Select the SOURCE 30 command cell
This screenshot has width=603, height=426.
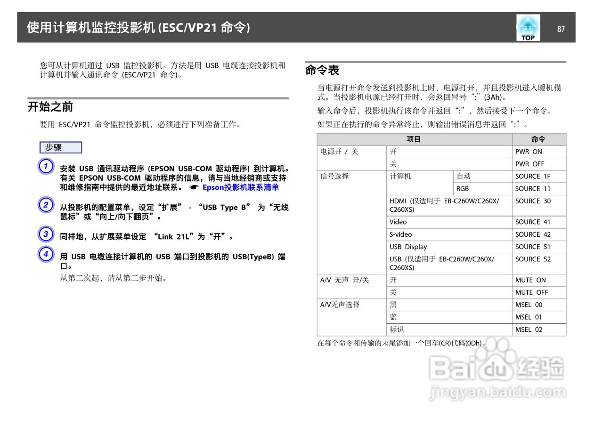pyautogui.click(x=539, y=205)
